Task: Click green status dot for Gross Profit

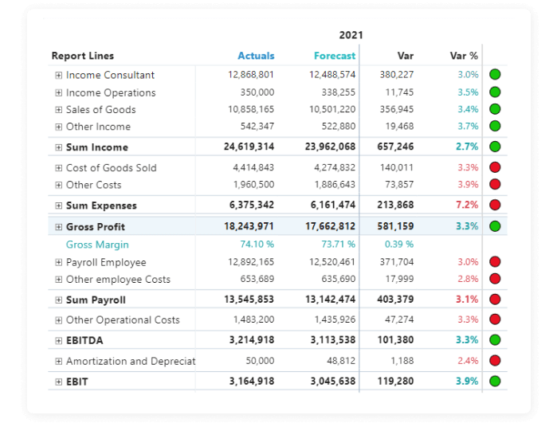Action: coord(495,226)
